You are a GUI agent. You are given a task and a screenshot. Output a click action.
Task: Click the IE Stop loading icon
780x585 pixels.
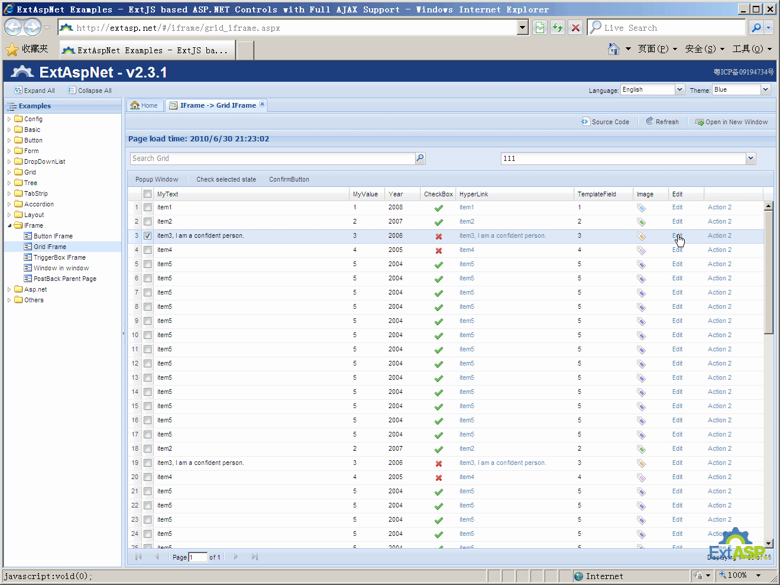point(575,27)
